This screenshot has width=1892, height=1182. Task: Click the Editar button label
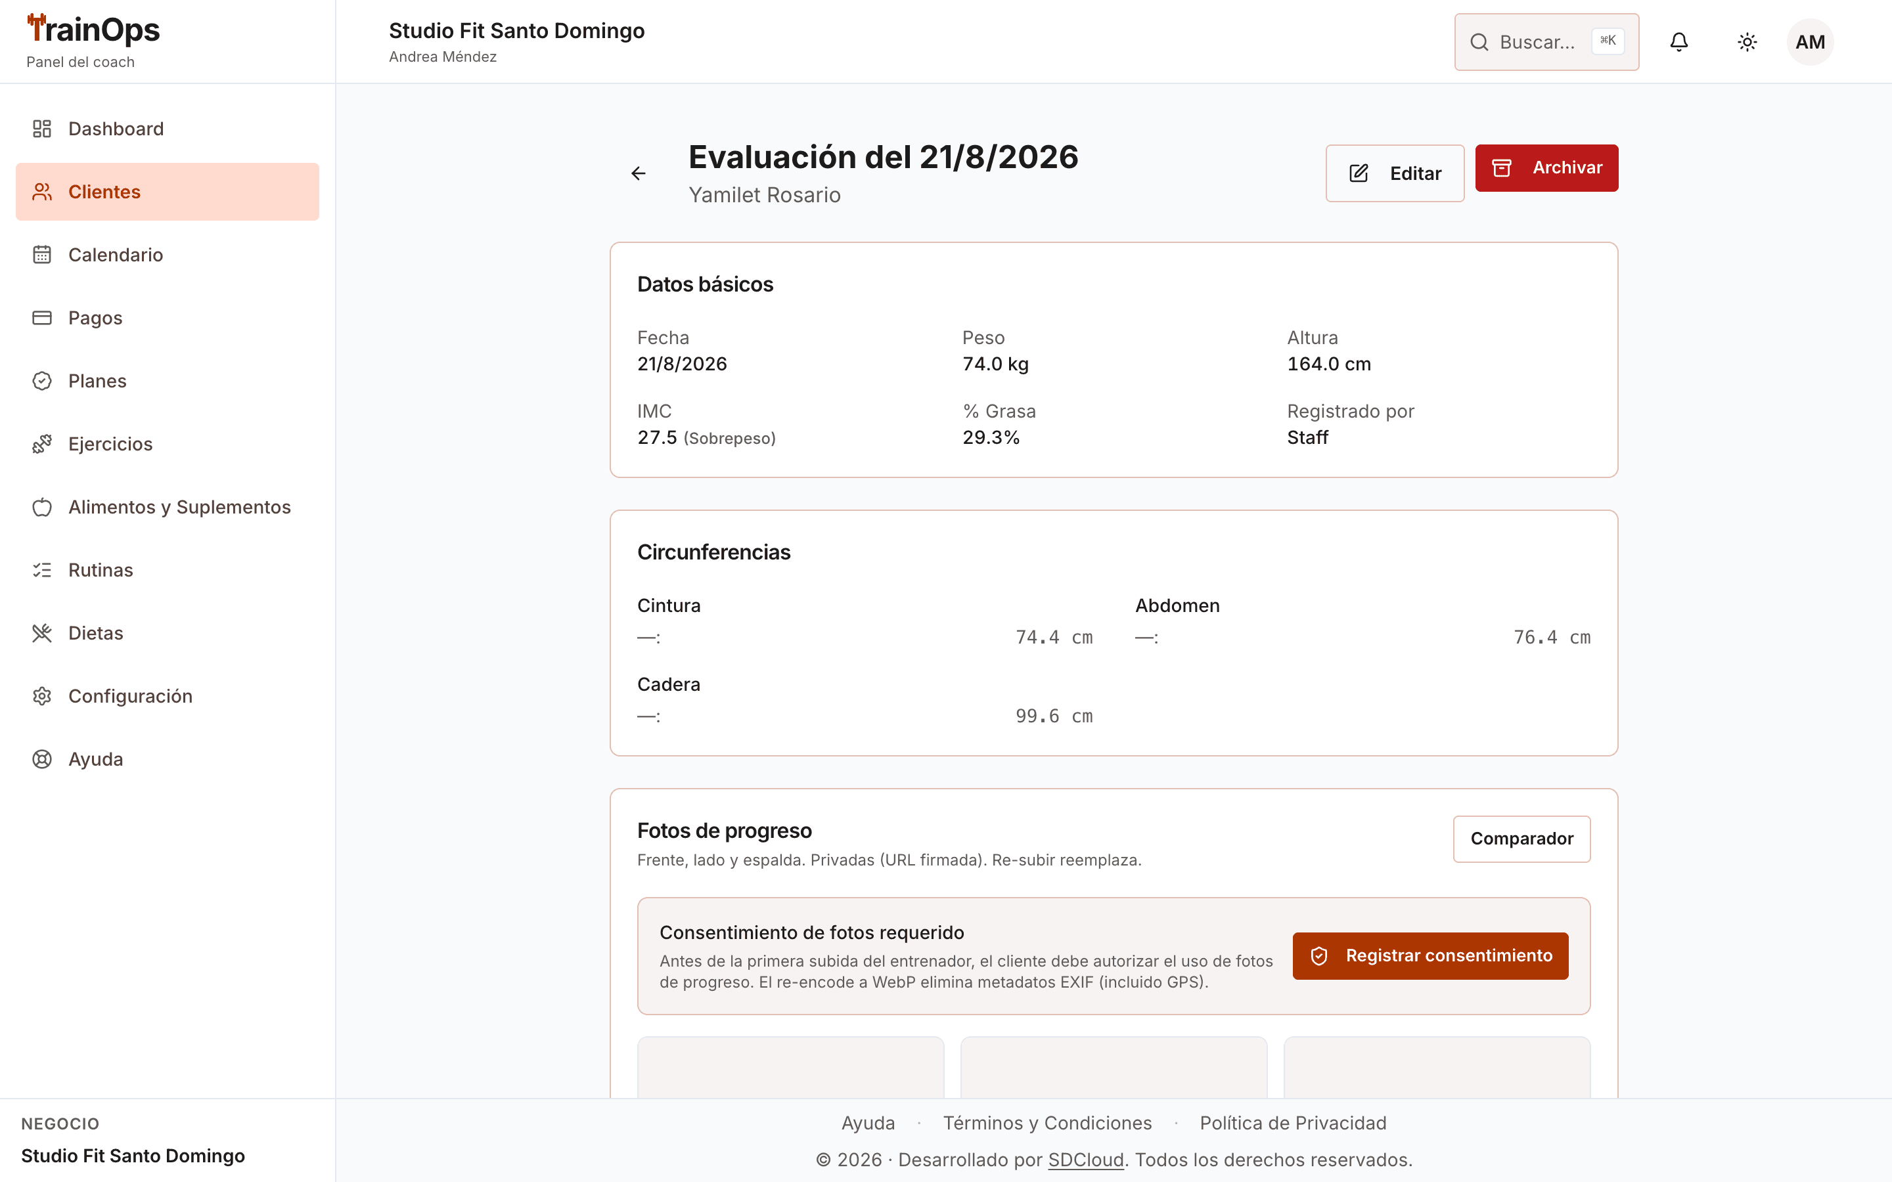coord(1415,173)
